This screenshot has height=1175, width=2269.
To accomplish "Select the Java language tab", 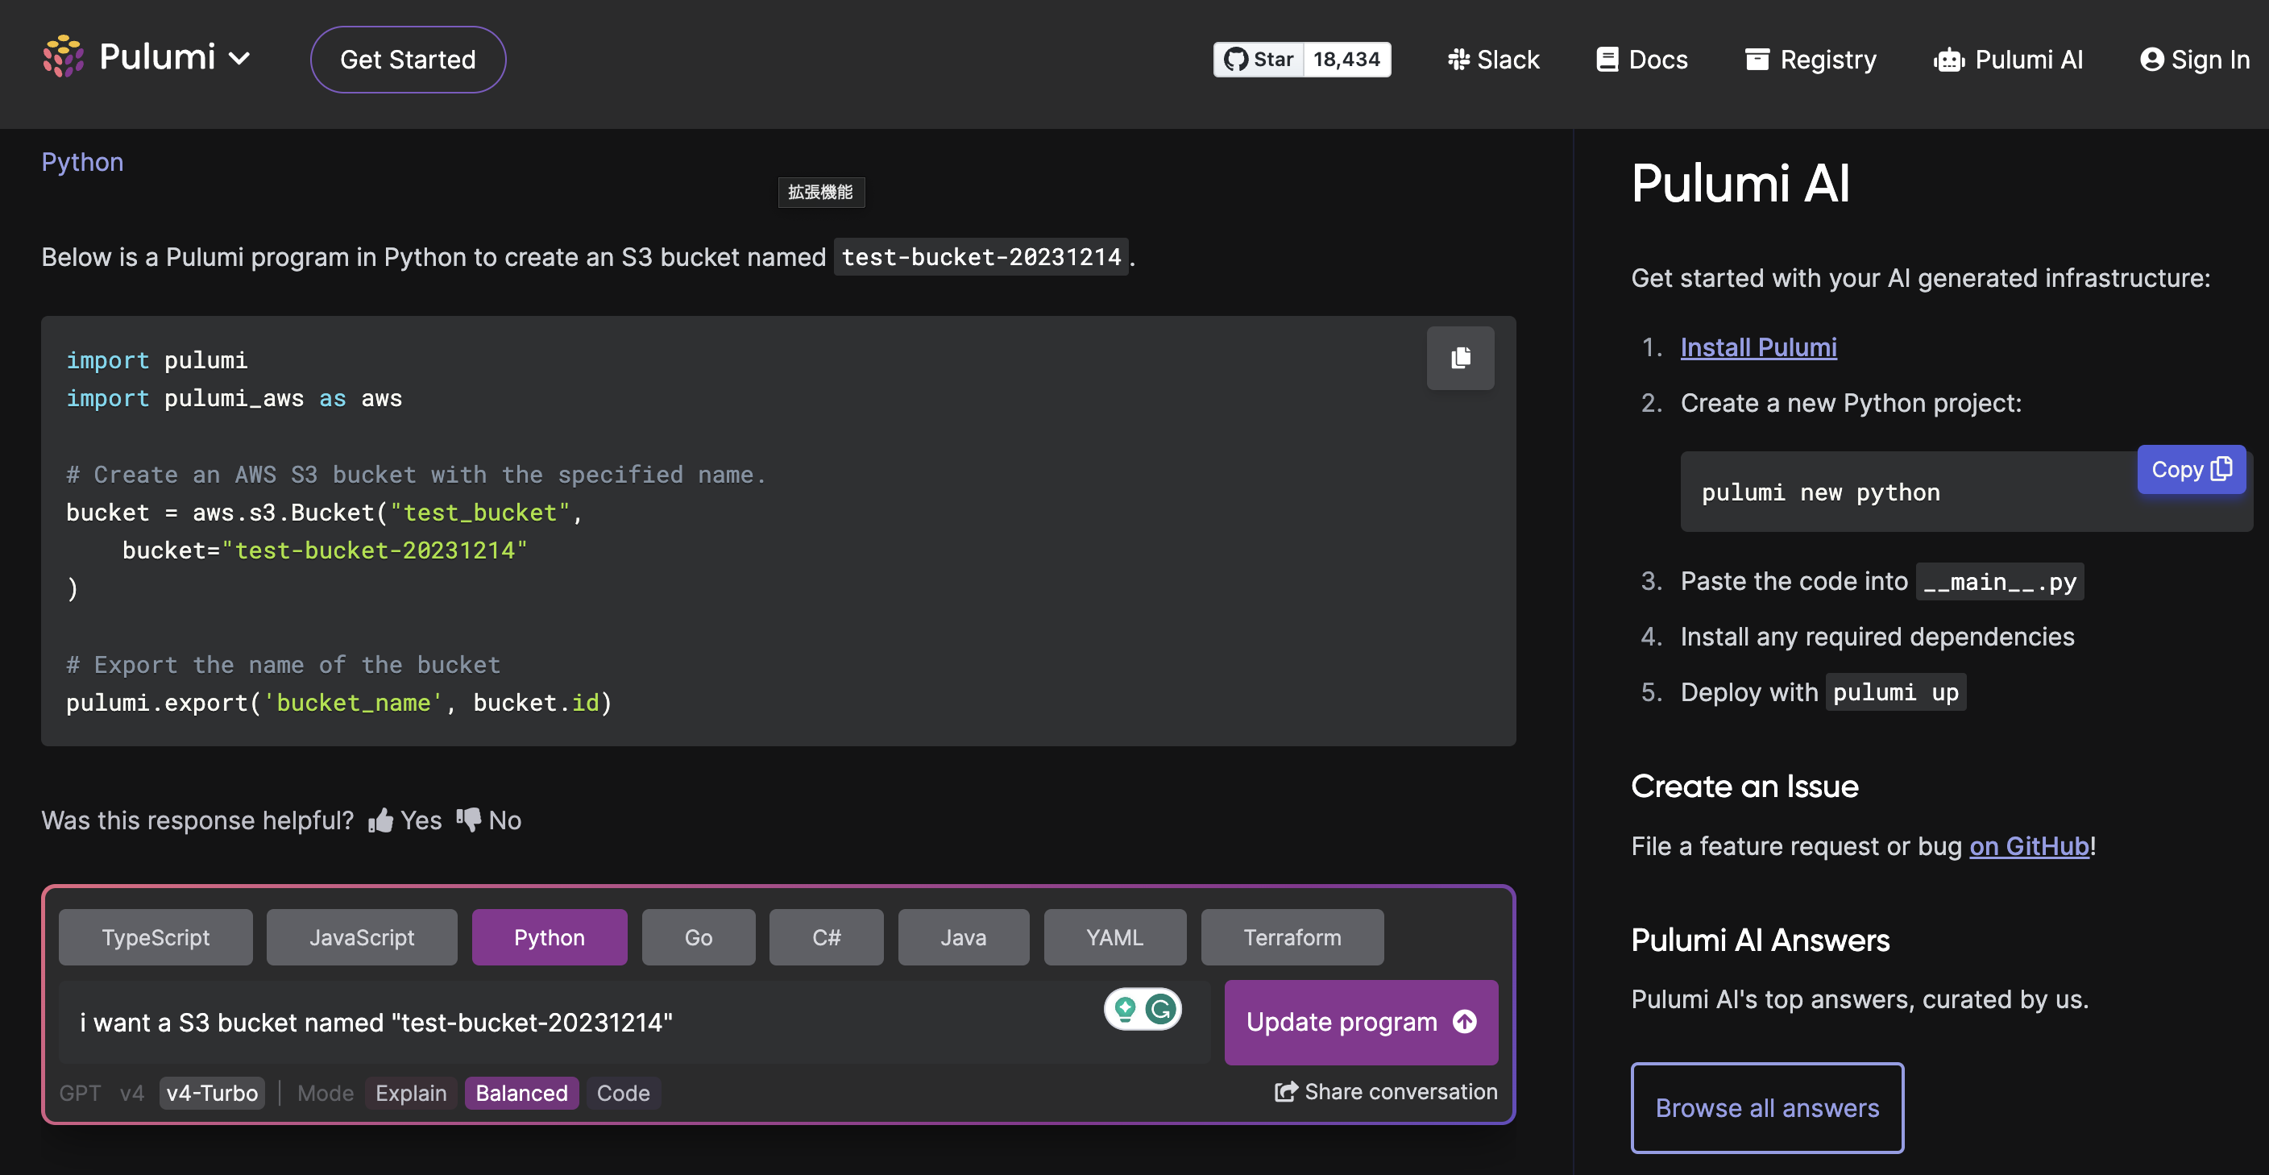I will click(964, 937).
